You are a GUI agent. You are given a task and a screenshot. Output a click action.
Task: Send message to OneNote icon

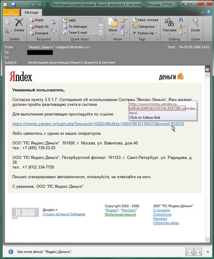pyautogui.click(x=123, y=26)
